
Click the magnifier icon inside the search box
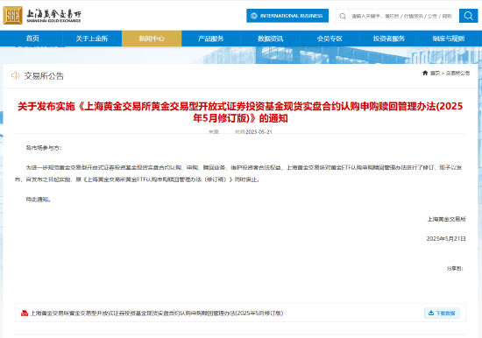click(343, 16)
